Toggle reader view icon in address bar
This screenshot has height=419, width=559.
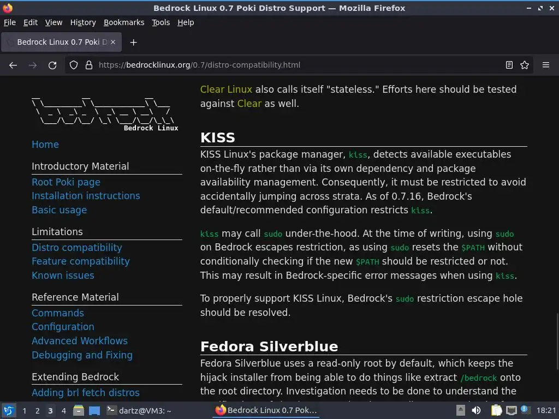click(509, 65)
